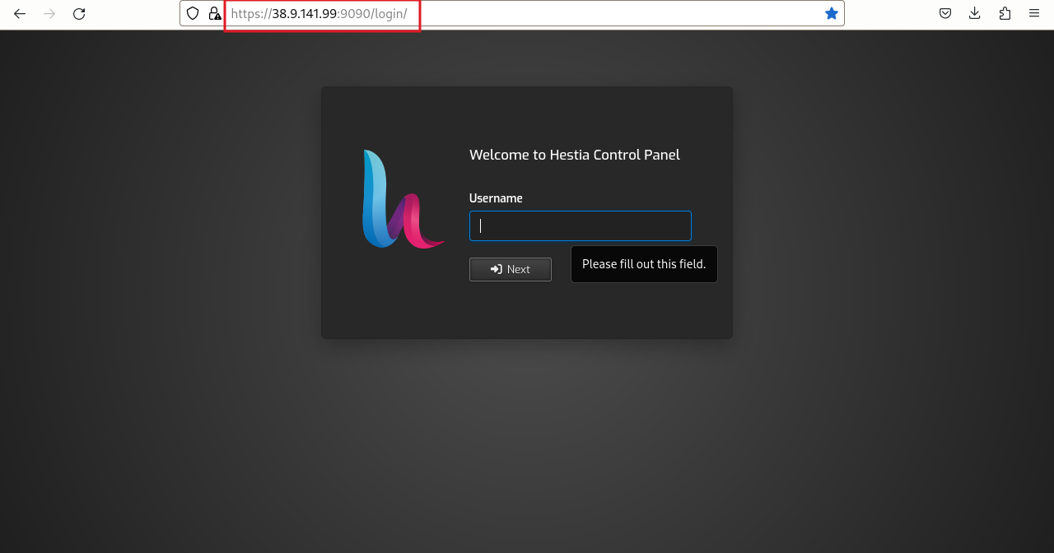The width and height of the screenshot is (1054, 553).
Task: Reload the current login page
Action: (x=79, y=13)
